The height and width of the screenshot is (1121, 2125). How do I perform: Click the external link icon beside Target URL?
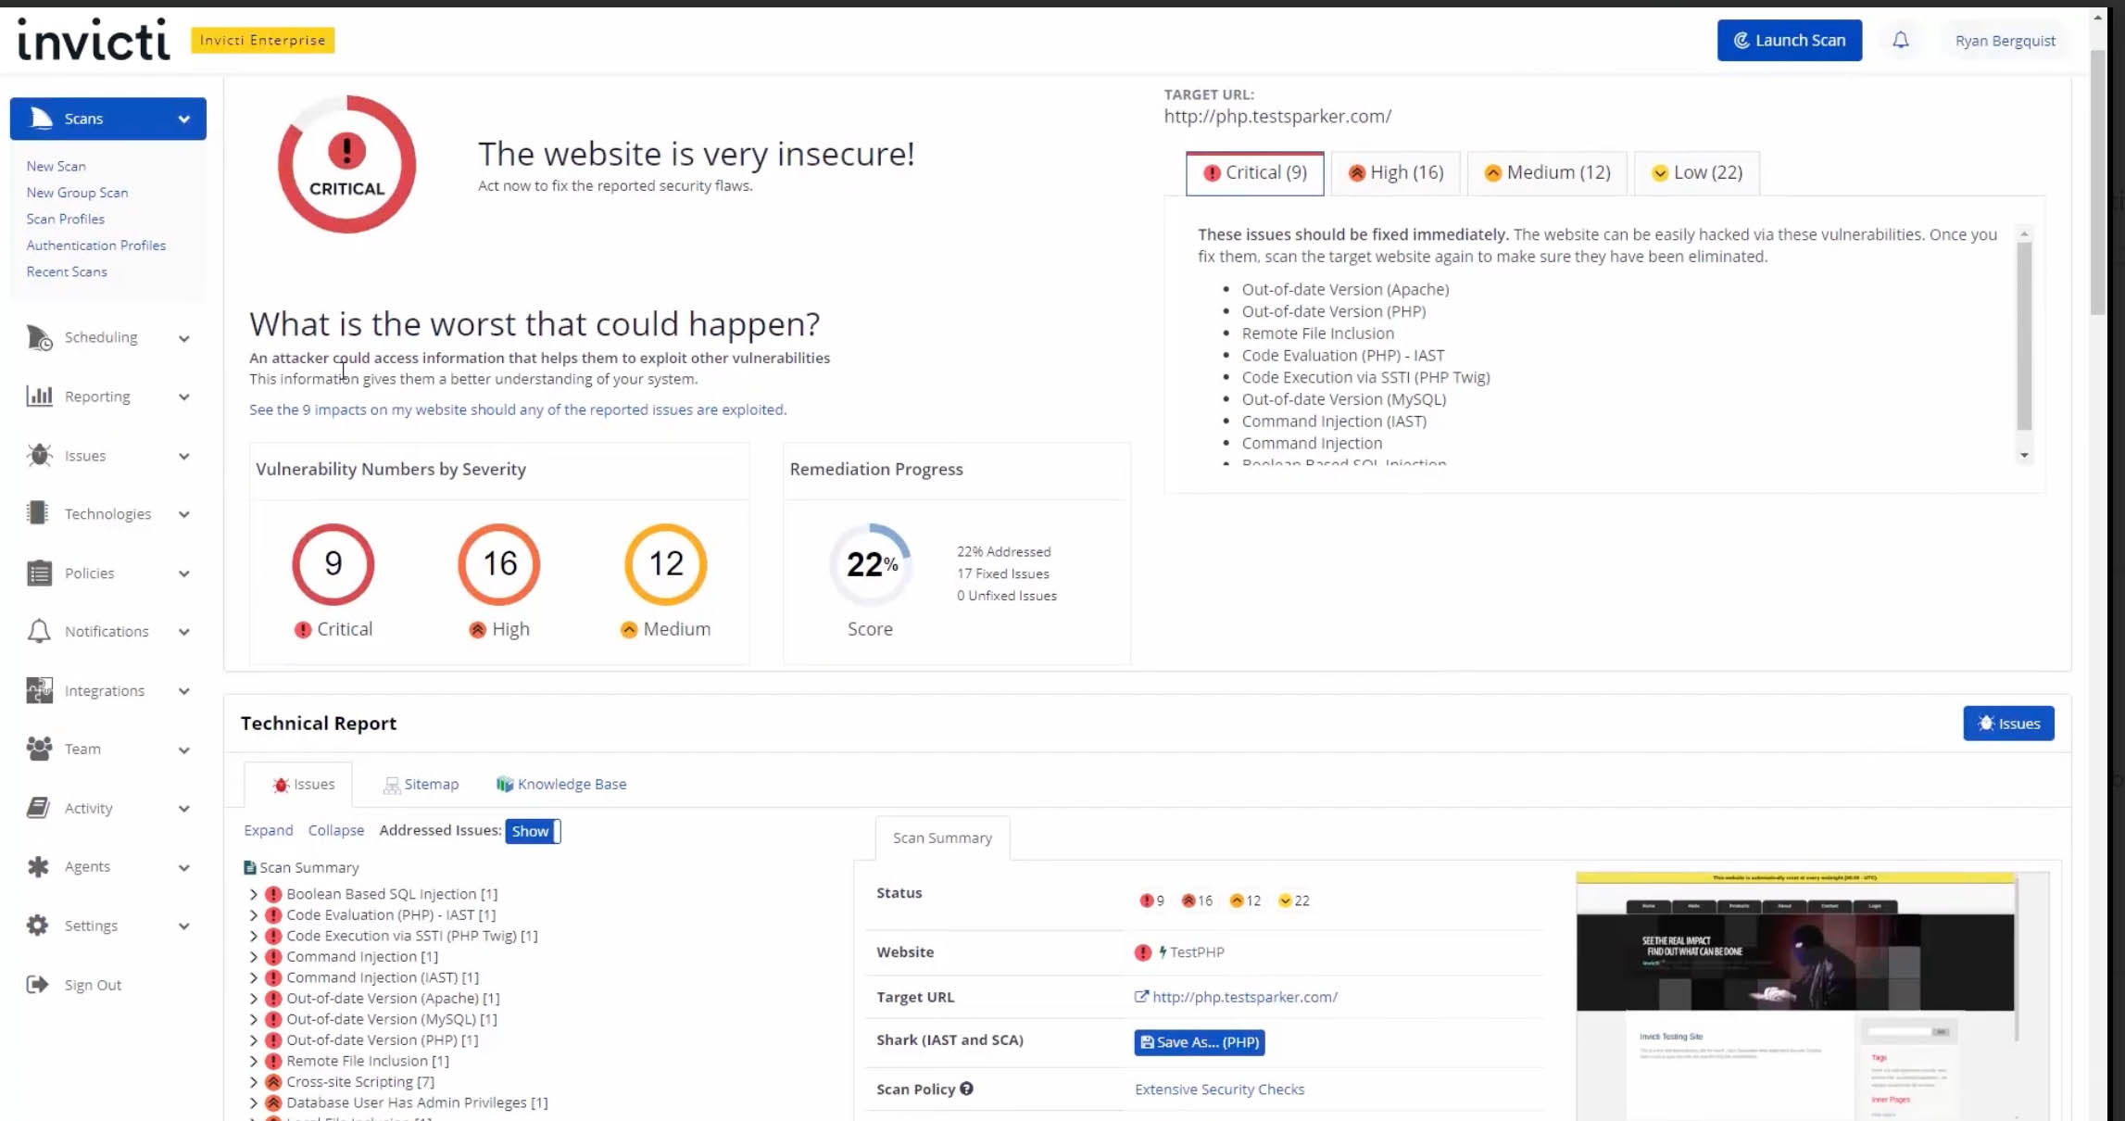pyautogui.click(x=1141, y=997)
